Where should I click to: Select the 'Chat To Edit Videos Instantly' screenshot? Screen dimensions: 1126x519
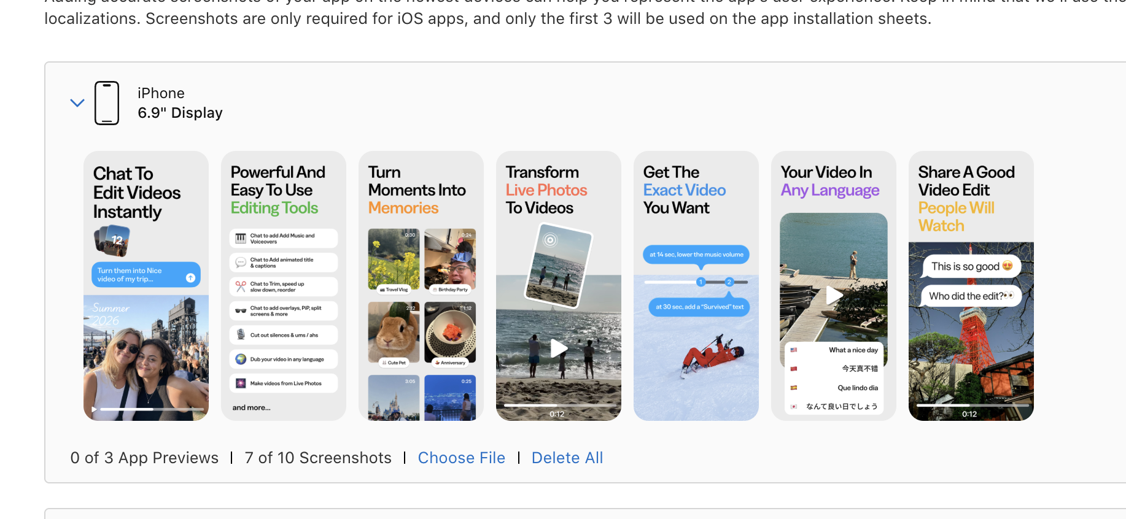146,286
